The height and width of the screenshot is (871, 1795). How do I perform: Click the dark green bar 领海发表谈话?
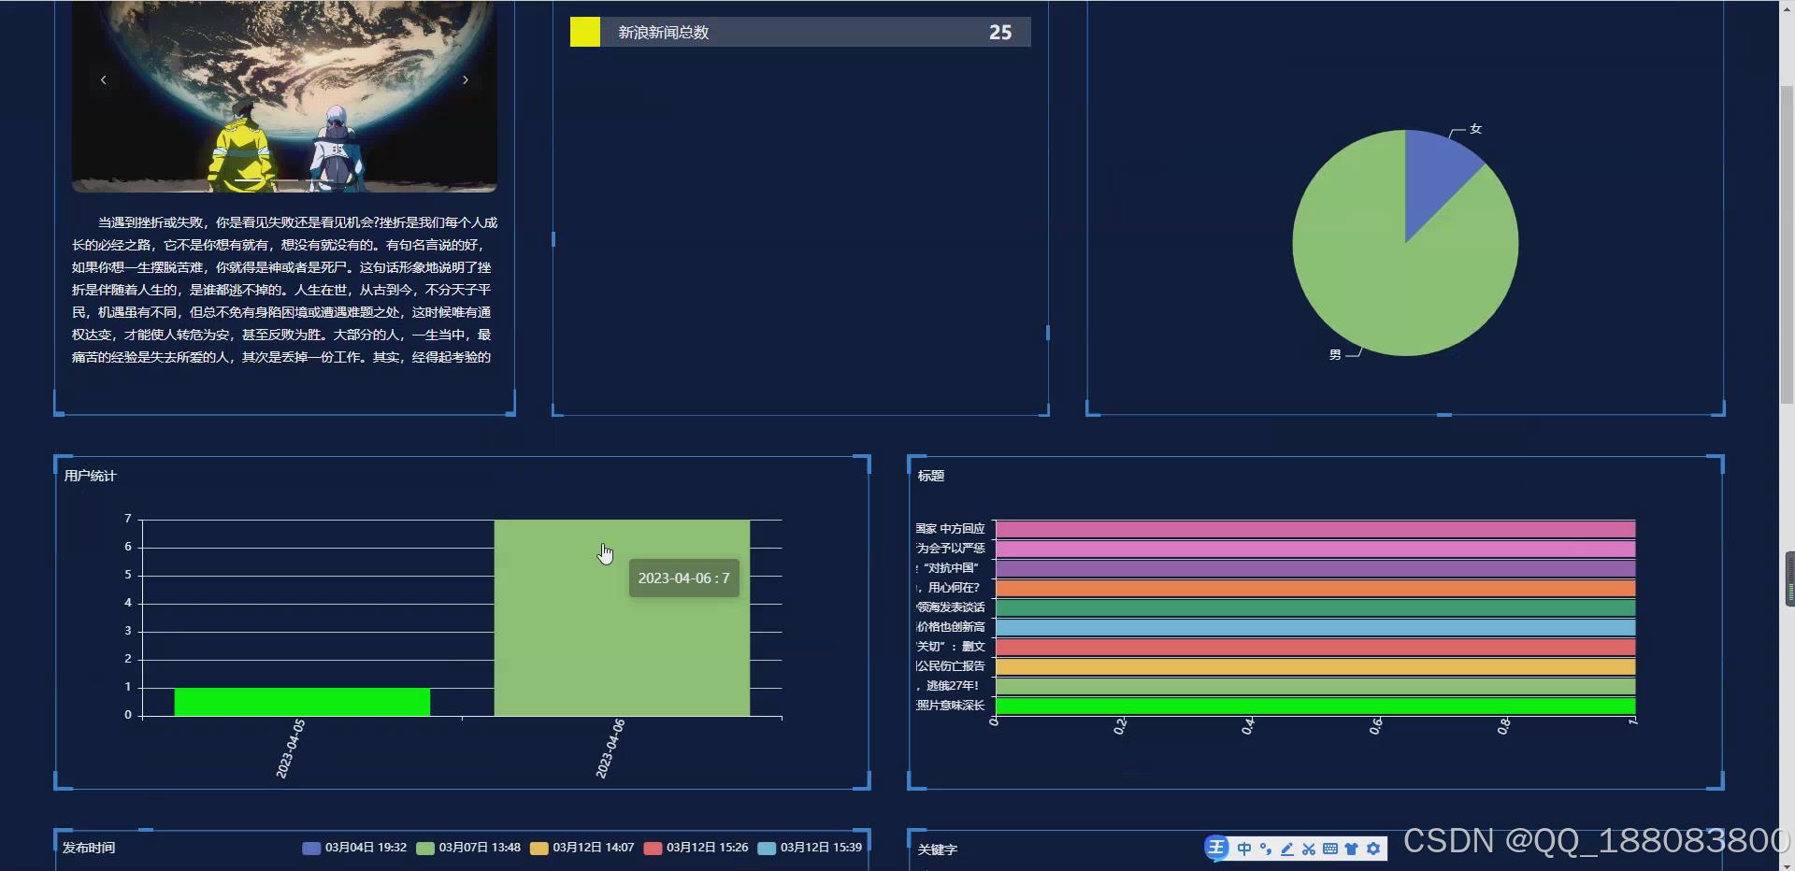coord(1315,607)
